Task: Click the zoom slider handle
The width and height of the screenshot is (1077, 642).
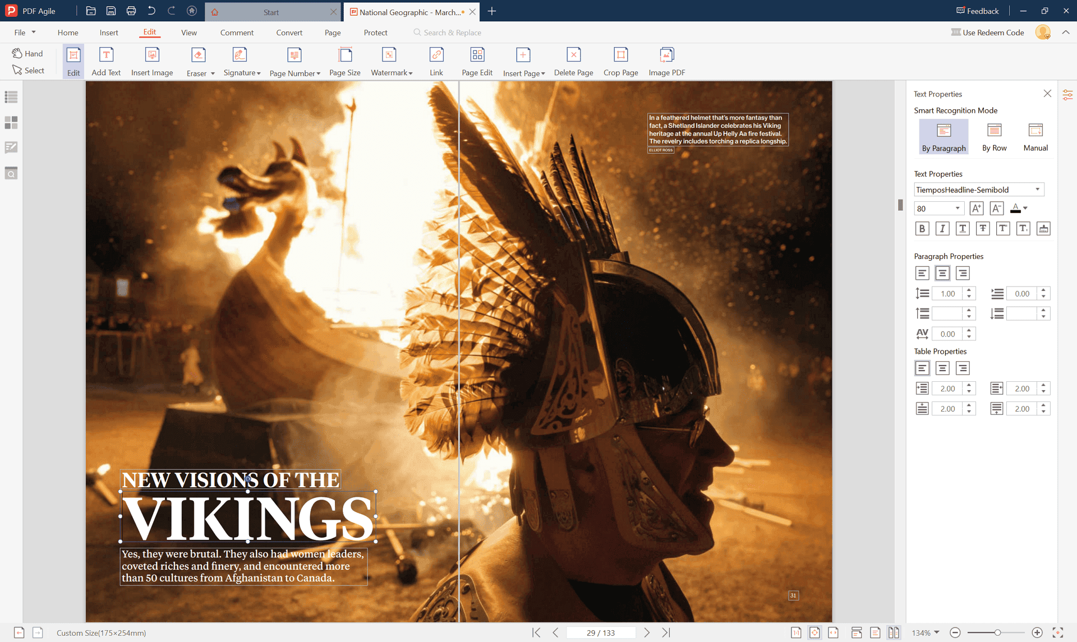Action: (997, 632)
